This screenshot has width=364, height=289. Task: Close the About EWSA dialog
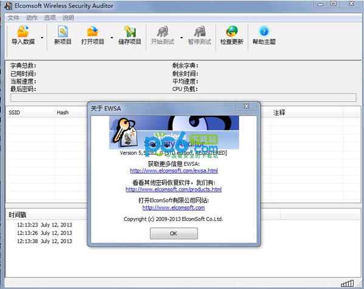[246, 106]
